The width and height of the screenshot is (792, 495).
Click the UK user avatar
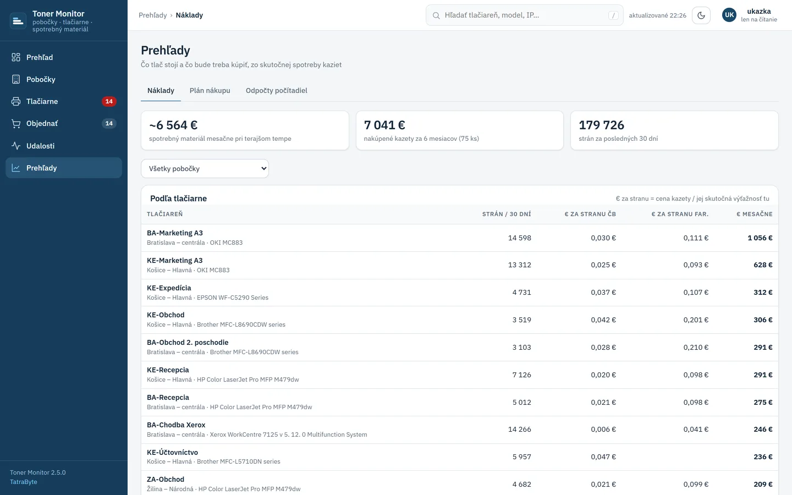pos(729,15)
